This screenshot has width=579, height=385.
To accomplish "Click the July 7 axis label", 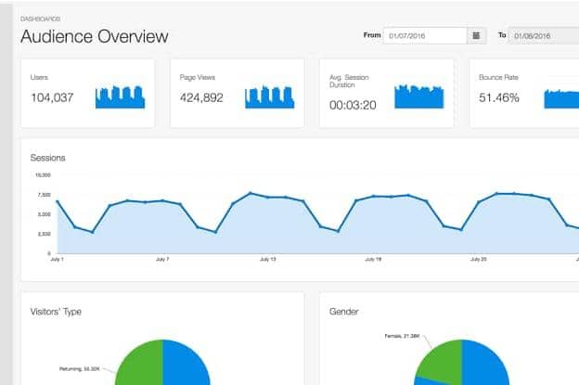I will (x=162, y=259).
